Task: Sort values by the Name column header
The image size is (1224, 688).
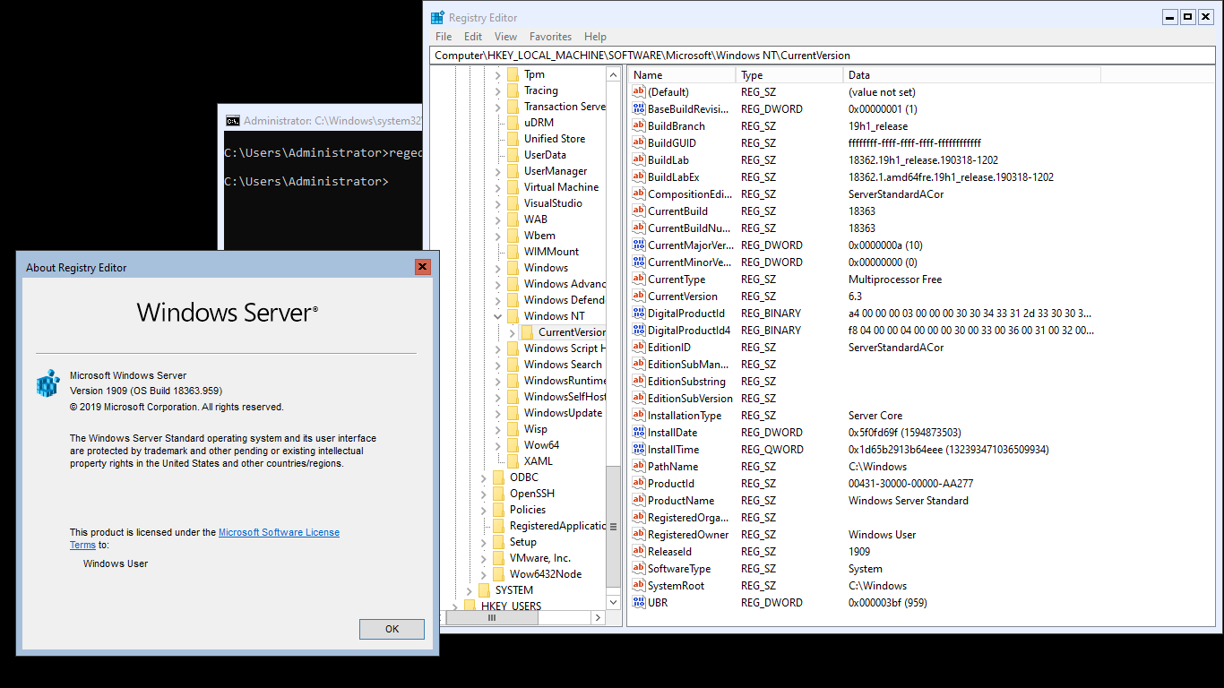Action: [x=682, y=75]
